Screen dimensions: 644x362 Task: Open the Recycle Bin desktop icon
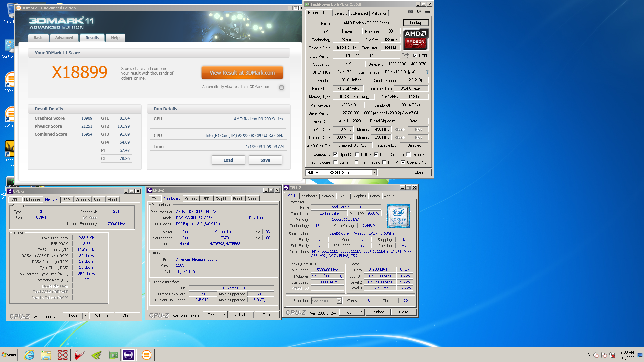click(10, 13)
